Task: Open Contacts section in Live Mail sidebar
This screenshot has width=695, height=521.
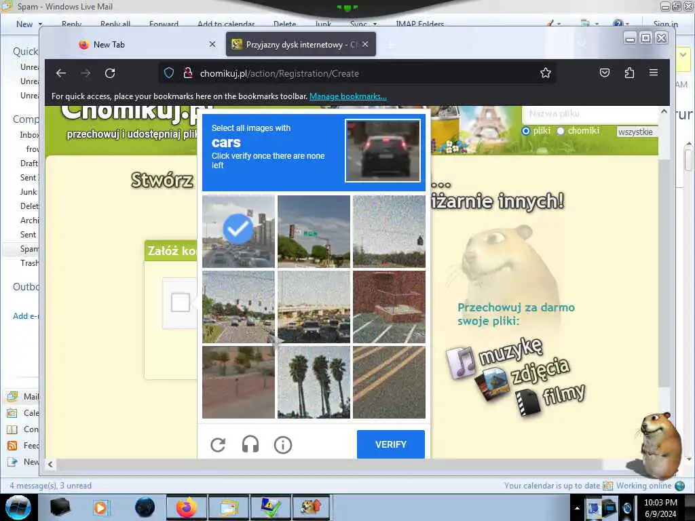Action: tap(23, 429)
